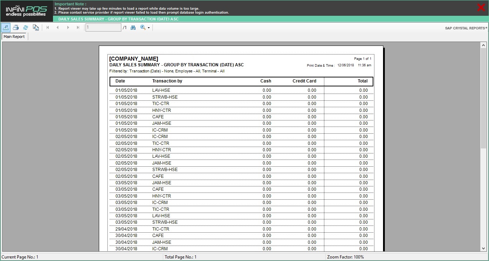Click the Page 1 of 1 text
This screenshot has height=261, width=489.
363,59
